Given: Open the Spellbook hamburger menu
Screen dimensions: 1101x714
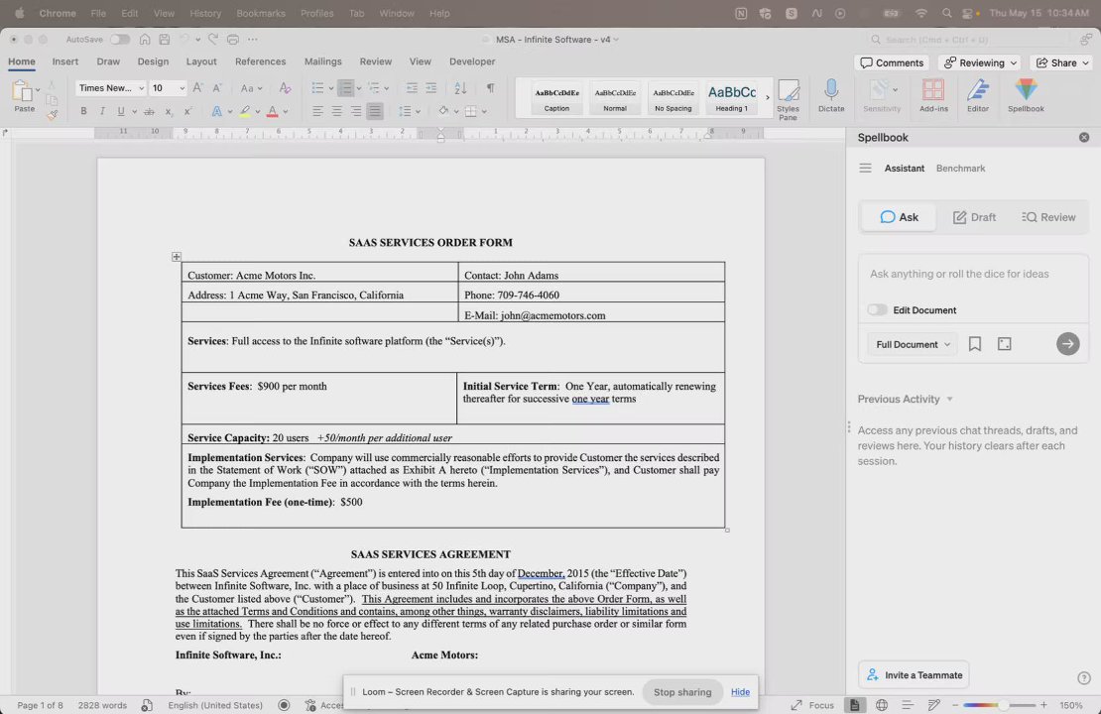Looking at the screenshot, I should [865, 168].
